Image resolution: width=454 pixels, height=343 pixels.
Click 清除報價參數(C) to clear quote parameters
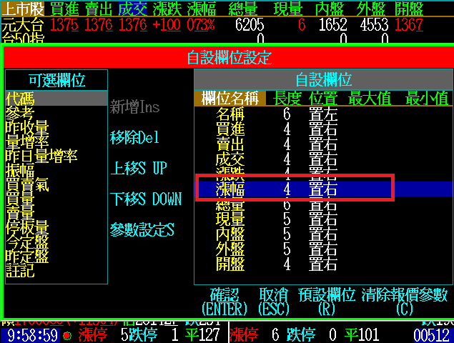pos(404,302)
